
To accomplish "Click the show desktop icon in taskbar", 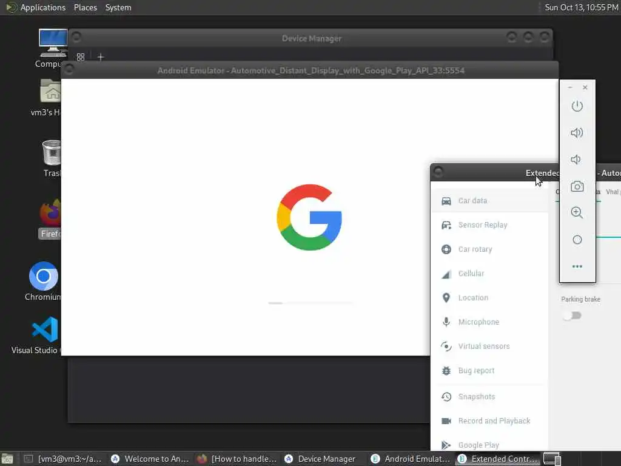I will (x=7, y=459).
